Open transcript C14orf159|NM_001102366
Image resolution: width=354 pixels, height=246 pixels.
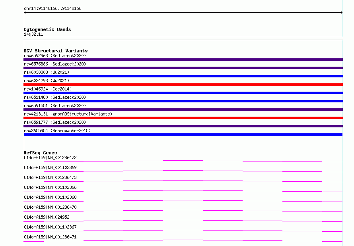[x=50, y=187]
